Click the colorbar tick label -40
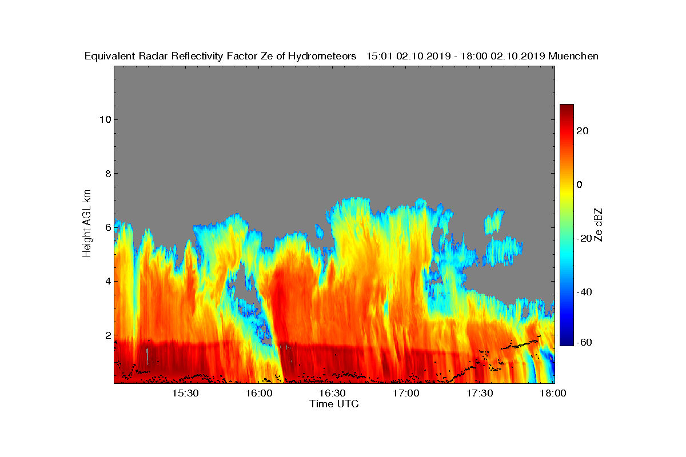Viewport: 686px width, 457px height. (x=585, y=292)
